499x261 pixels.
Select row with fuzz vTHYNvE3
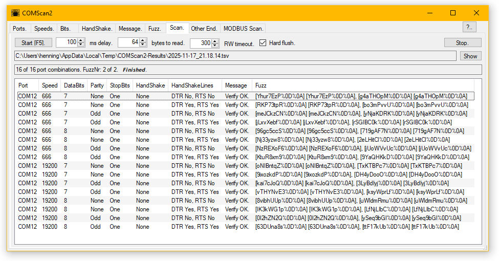(x=246, y=192)
